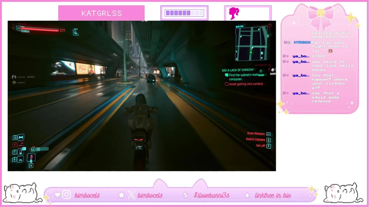Click the R key hint

15,160
